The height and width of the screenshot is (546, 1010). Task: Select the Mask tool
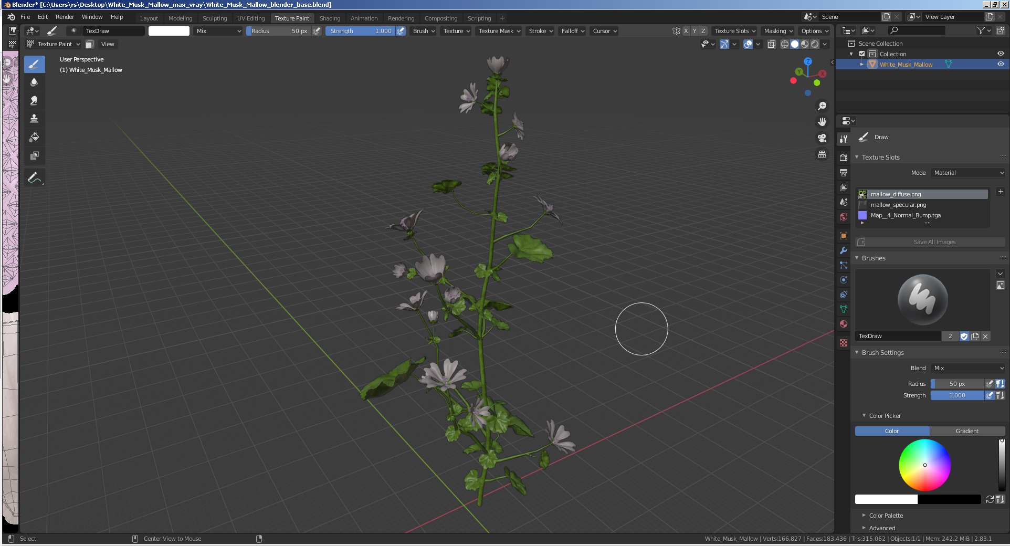34,155
